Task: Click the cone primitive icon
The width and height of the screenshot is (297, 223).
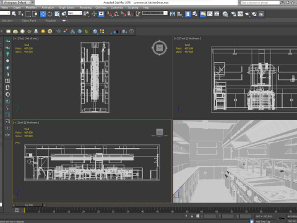Action: click(36, 32)
